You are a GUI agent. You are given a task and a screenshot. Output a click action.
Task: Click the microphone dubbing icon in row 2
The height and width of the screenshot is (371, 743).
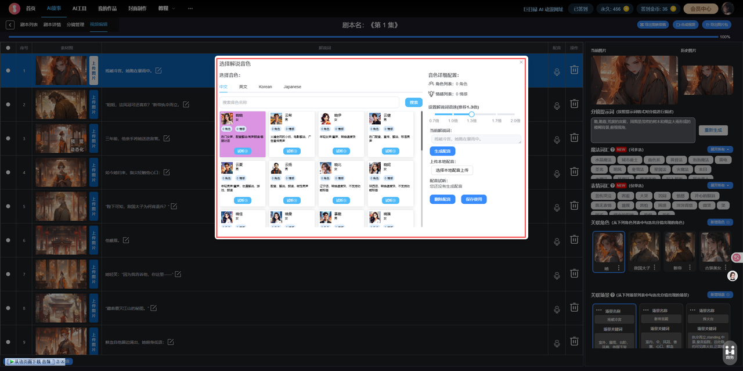(x=557, y=105)
